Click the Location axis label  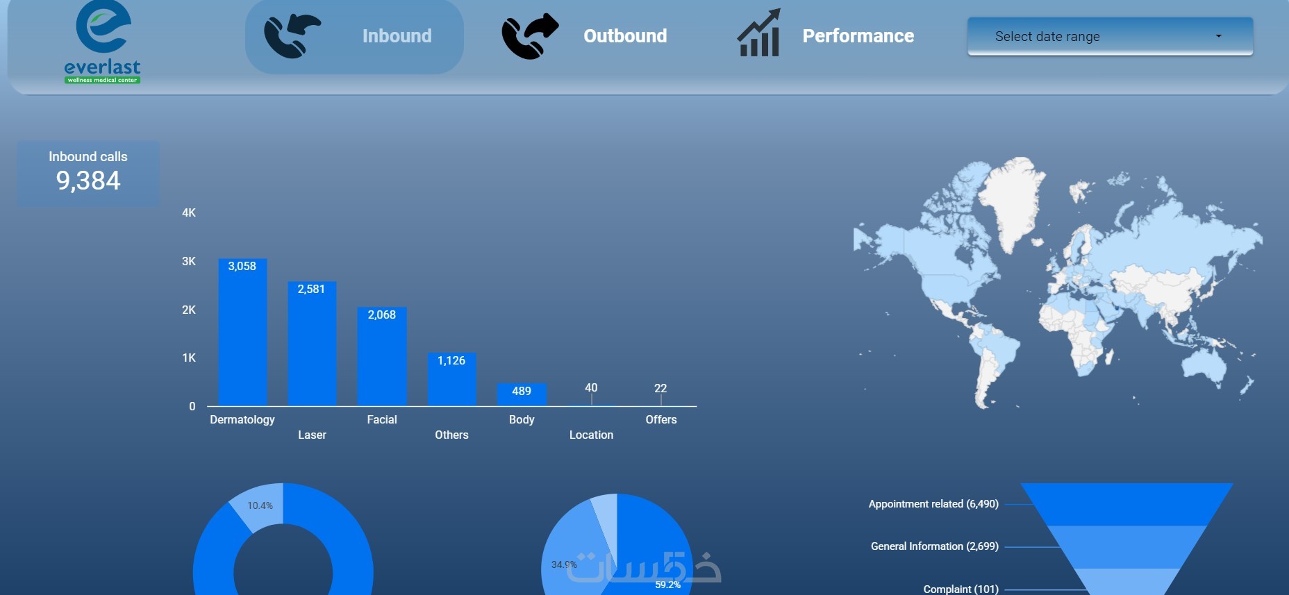tap(591, 435)
